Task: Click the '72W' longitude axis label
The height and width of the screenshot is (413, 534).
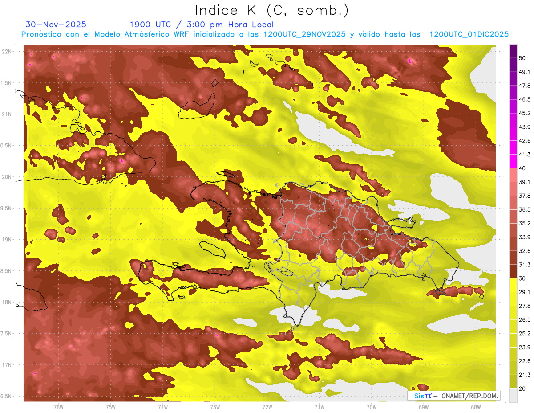Action: tap(267, 407)
